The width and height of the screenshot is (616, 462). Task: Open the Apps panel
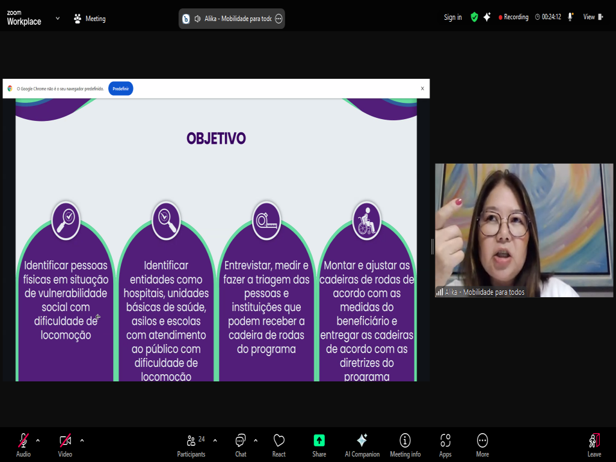(445, 445)
